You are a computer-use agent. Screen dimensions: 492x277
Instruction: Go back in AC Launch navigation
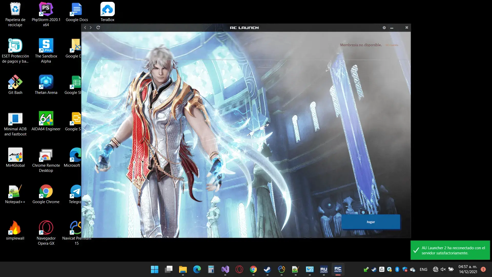[x=85, y=28]
